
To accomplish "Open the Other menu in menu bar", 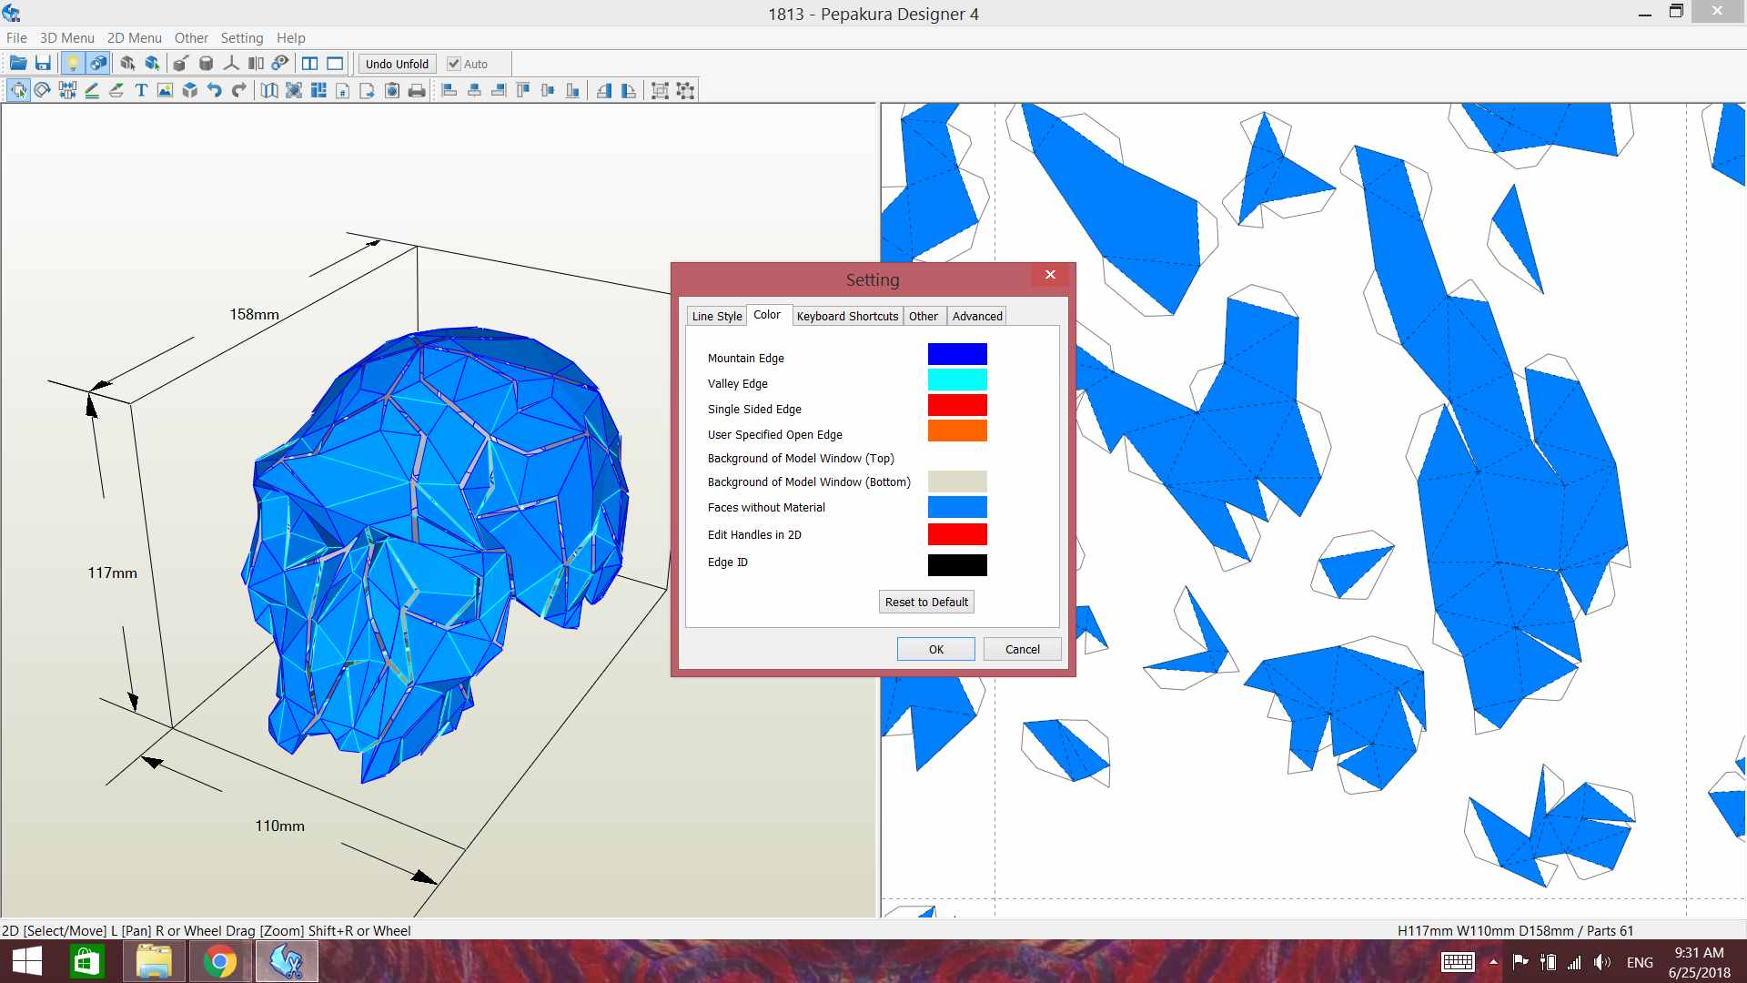I will point(191,37).
